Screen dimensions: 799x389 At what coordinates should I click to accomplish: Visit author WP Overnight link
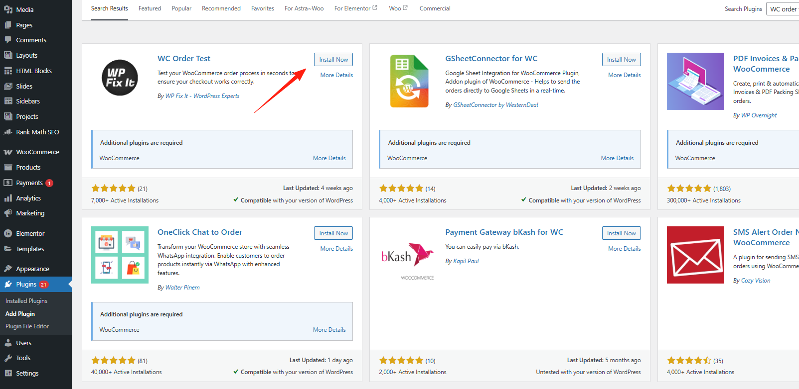[x=759, y=115]
